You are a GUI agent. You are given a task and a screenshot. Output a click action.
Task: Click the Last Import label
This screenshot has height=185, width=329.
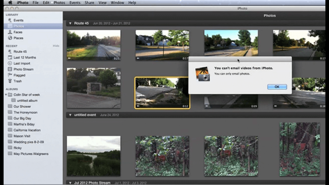pyautogui.click(x=22, y=63)
